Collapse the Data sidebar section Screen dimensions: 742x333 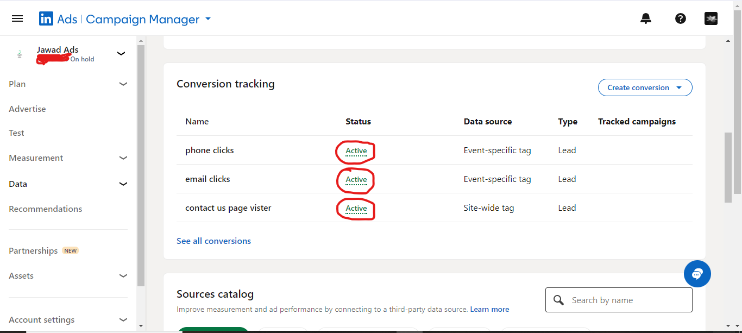[x=123, y=184]
